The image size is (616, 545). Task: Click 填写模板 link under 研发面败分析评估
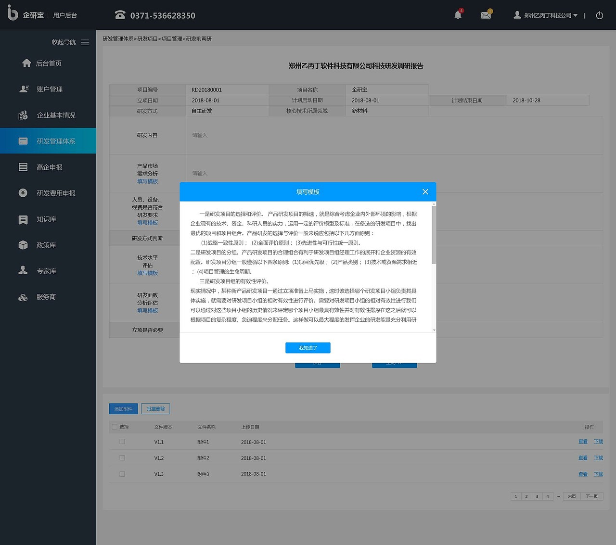(x=147, y=310)
